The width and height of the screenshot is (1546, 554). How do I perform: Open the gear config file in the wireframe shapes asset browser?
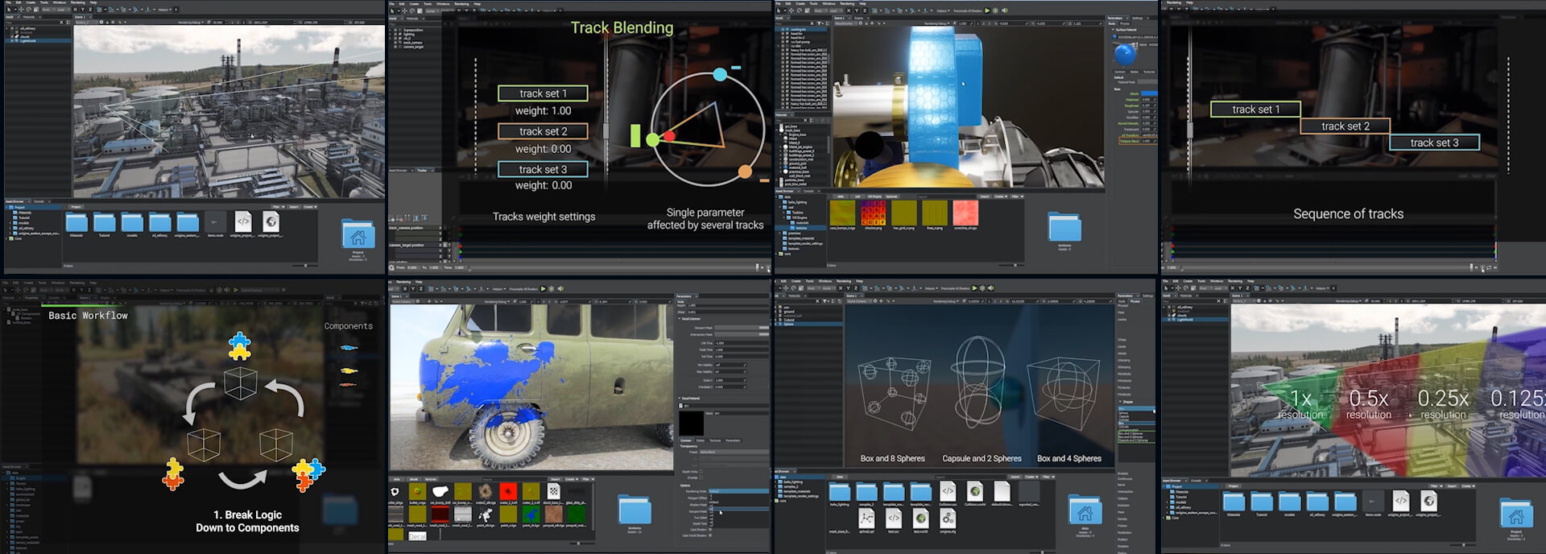coord(947,518)
